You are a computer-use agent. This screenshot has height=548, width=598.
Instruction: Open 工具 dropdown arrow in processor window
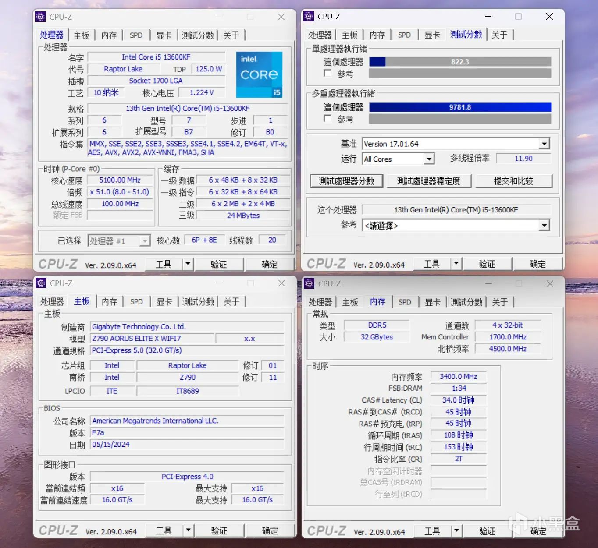(x=188, y=264)
